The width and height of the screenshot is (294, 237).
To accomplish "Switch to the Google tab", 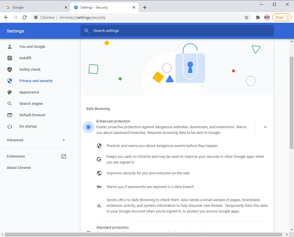I will pos(35,7).
